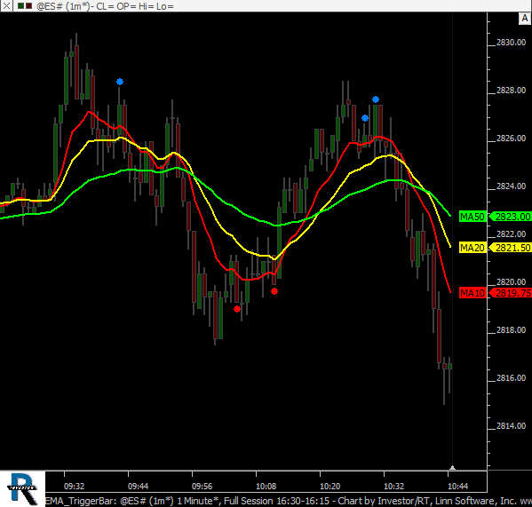Click the 'A' auto-scale button
Image resolution: width=532 pixels, height=507 pixels.
click(525, 19)
